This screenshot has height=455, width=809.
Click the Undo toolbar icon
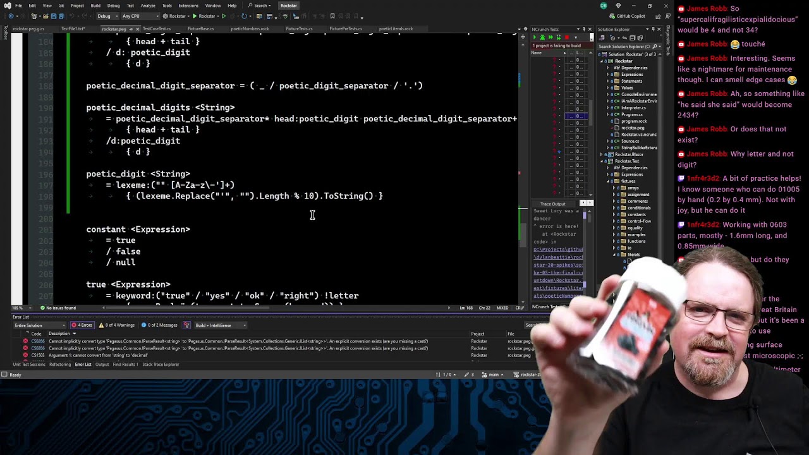point(71,16)
